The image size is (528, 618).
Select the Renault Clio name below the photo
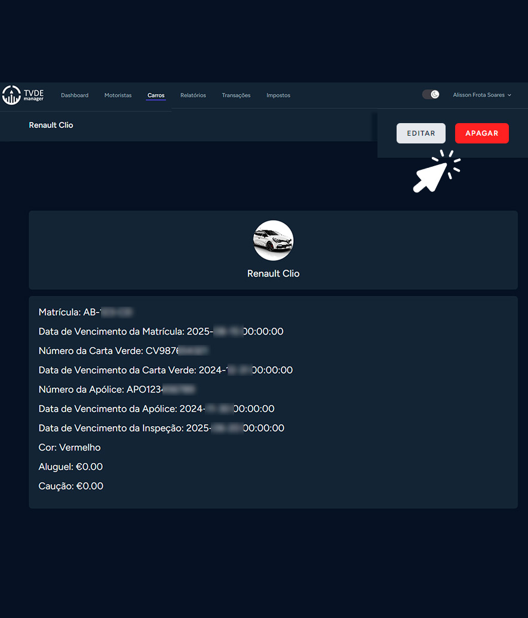click(x=274, y=274)
